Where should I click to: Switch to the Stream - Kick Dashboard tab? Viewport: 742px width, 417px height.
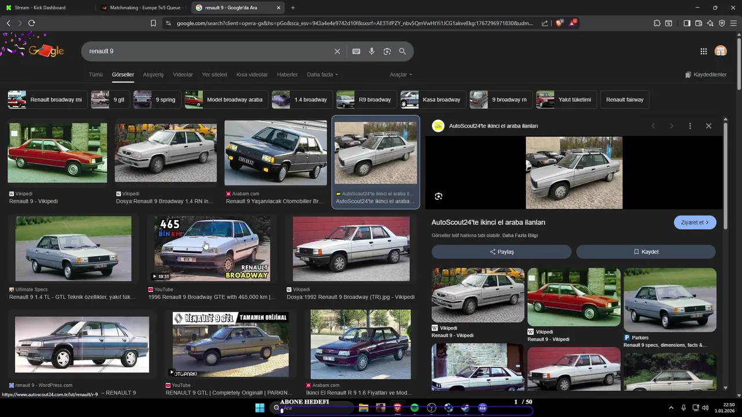[45, 8]
